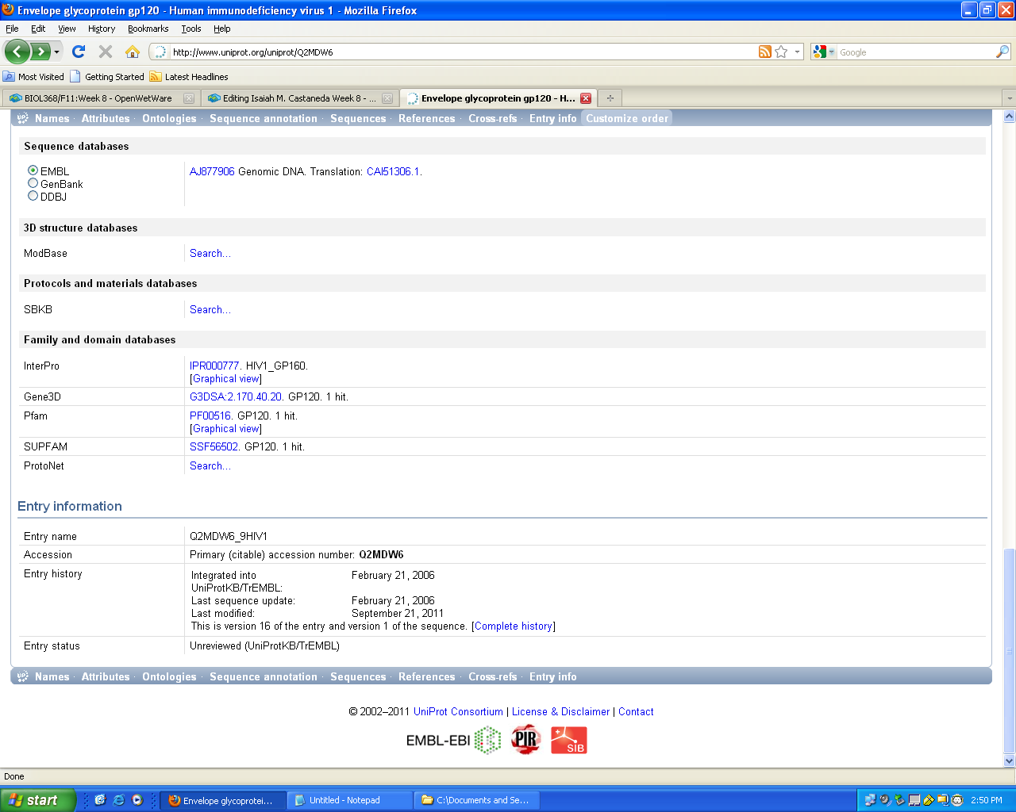Screen dimensions: 1016x812
Task: Click the RSS feed icon in the address bar
Action: pos(764,52)
